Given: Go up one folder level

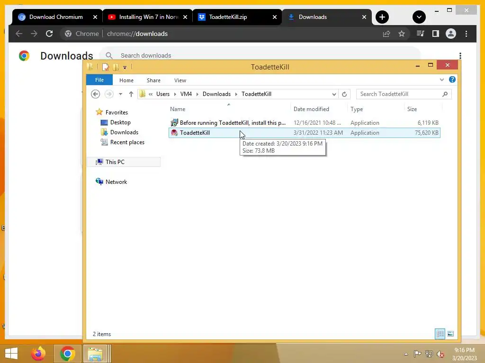Looking at the screenshot, I should 131,94.
